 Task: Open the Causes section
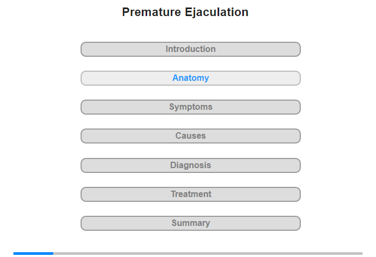click(190, 136)
